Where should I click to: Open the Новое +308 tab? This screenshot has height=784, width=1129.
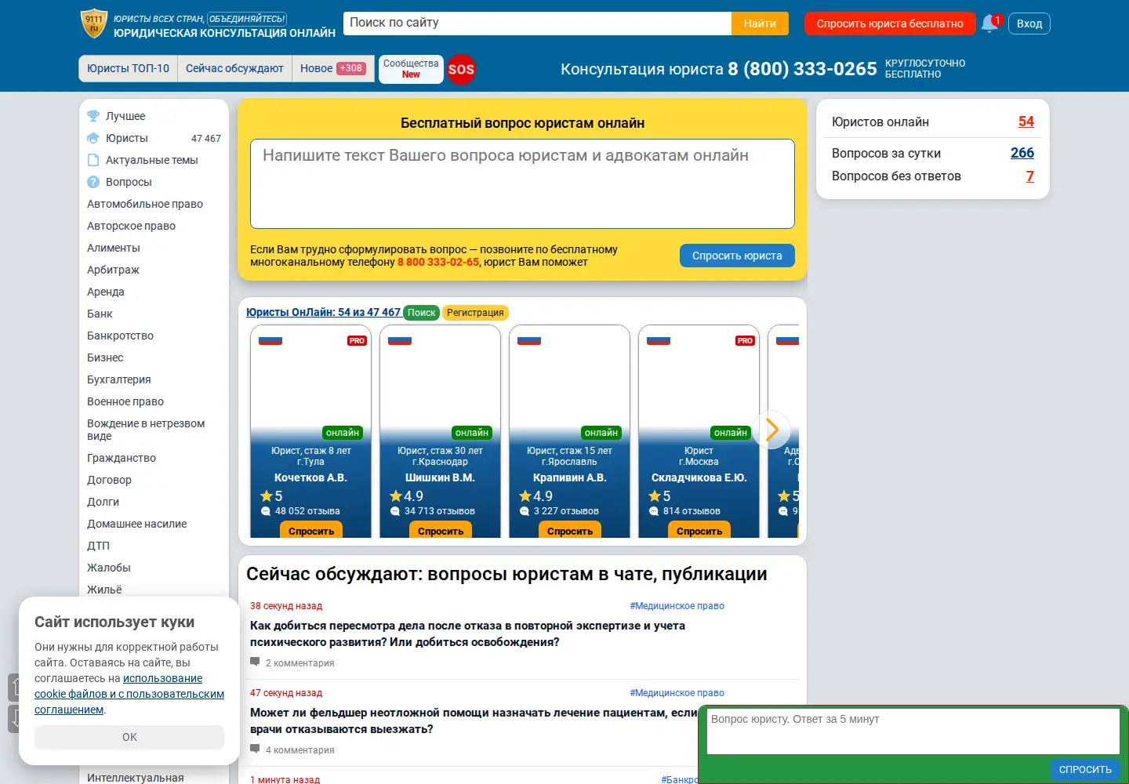(333, 68)
